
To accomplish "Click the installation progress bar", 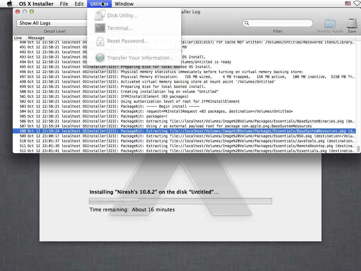I will click(x=180, y=201).
